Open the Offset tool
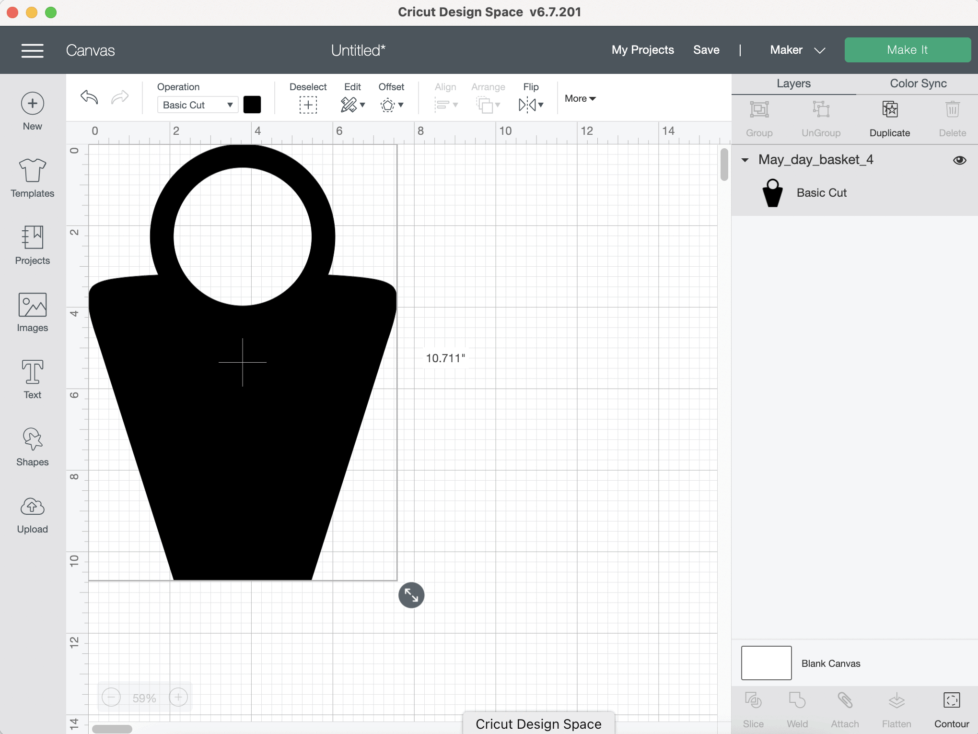 click(x=391, y=105)
